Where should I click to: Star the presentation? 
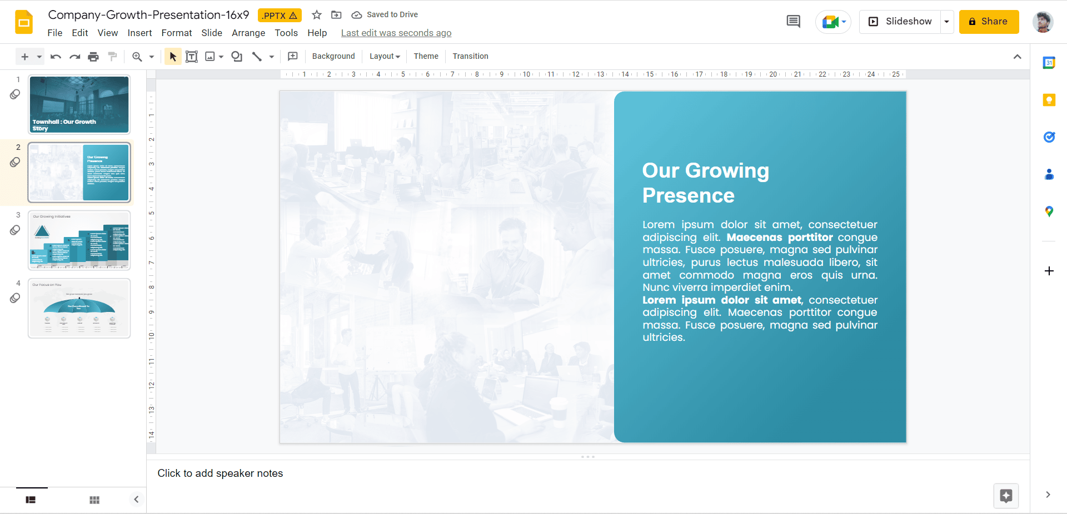click(316, 15)
